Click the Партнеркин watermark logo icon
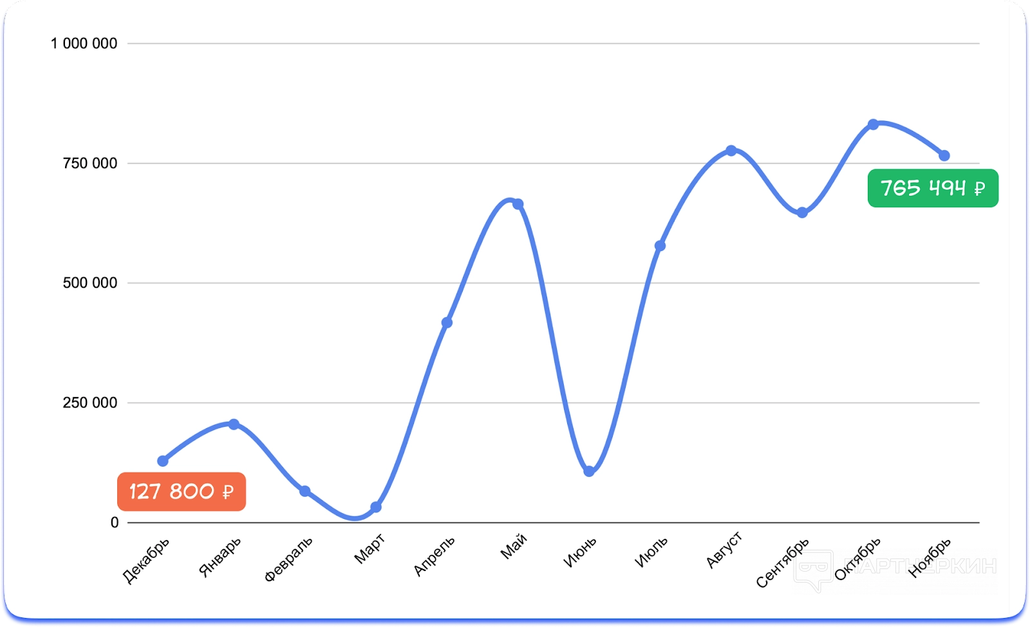The height and width of the screenshot is (627, 1030). click(813, 570)
